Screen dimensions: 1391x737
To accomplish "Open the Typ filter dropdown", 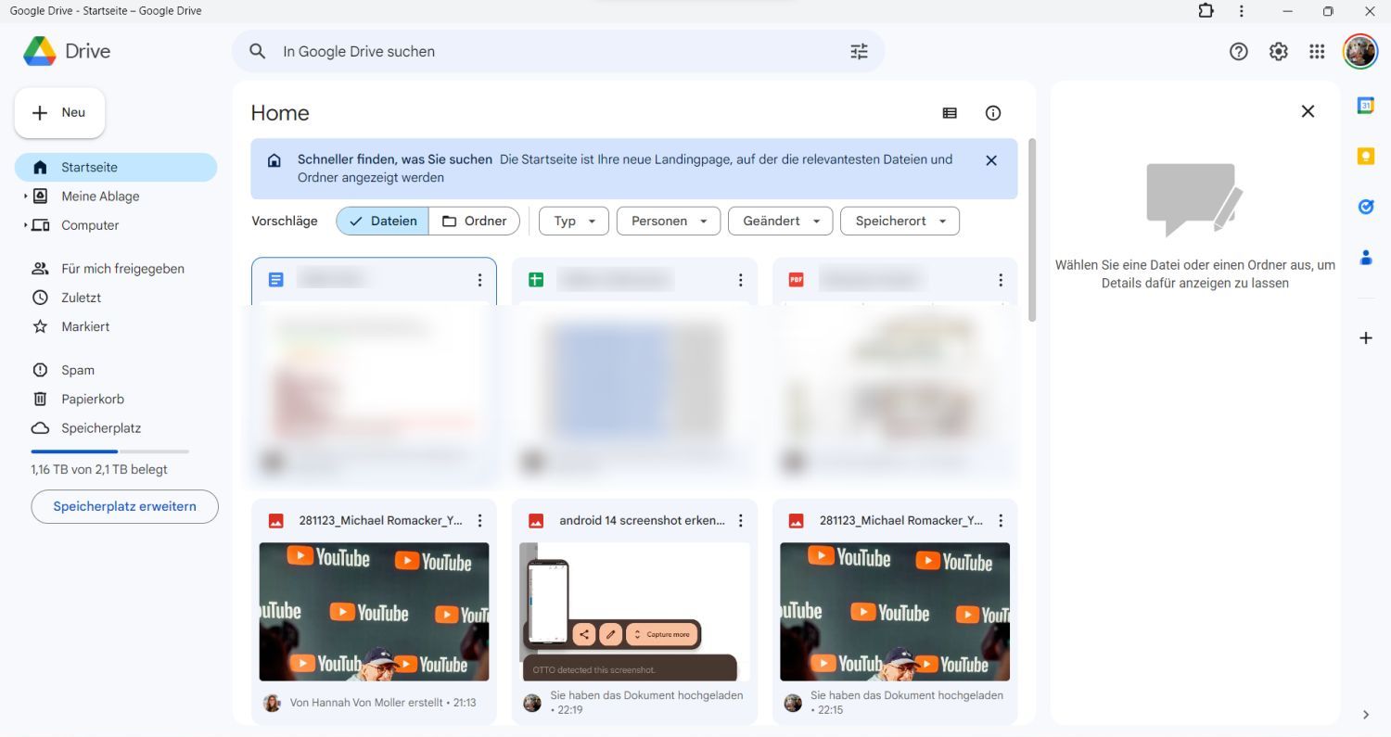I will 573,221.
